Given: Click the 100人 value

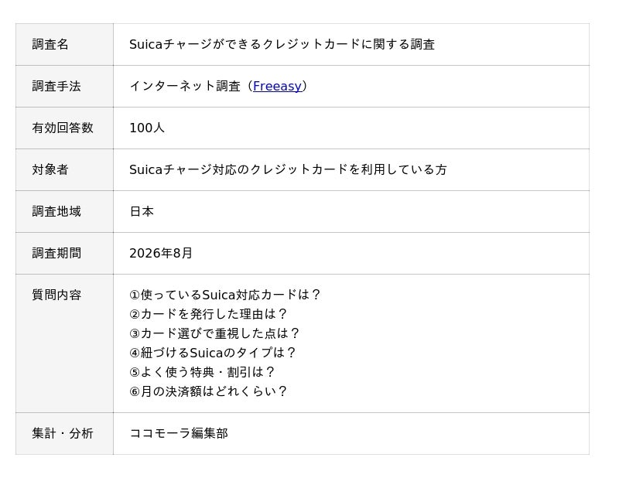Looking at the screenshot, I should tap(147, 128).
